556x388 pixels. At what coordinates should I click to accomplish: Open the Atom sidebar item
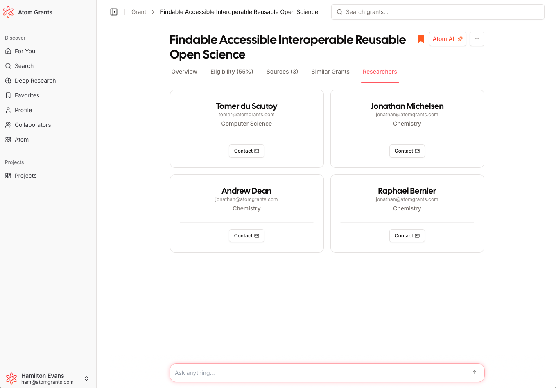coord(22,140)
